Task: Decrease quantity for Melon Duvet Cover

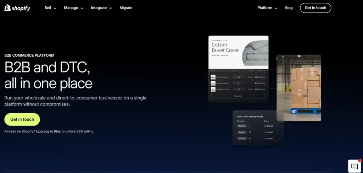Action: (234, 83)
